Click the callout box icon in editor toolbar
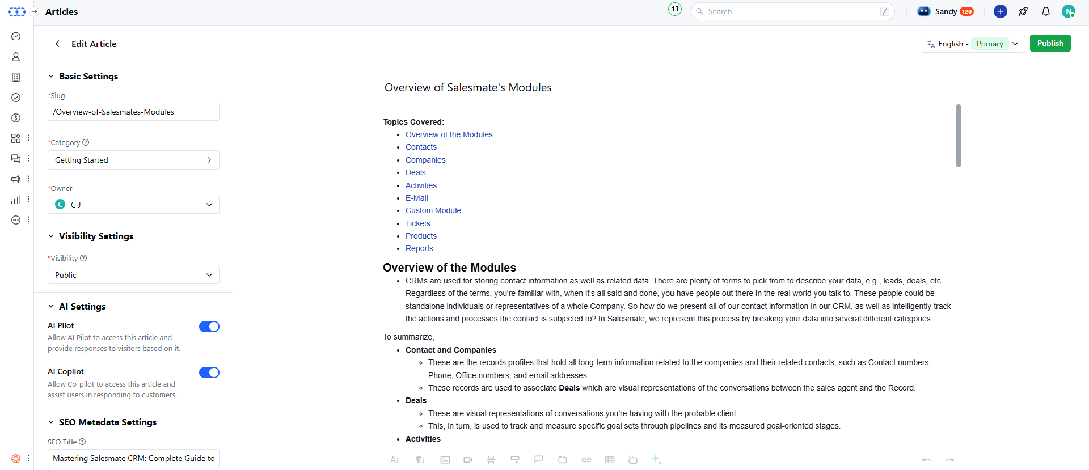Screen dimensions: 1089x470 [x=515, y=459]
